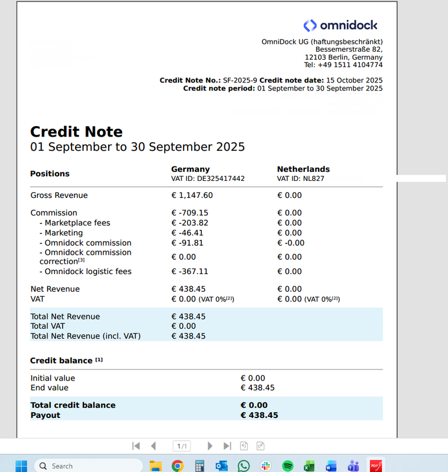
Task: Click the red PDF viewer taskbar icon
Action: tap(375, 466)
